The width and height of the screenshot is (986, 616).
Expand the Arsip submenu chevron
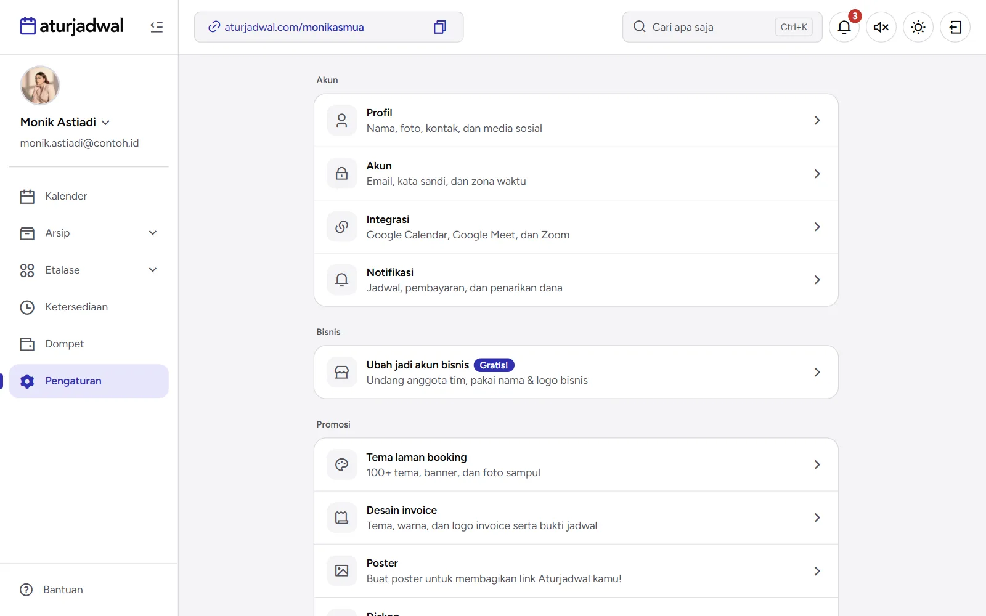coord(153,233)
